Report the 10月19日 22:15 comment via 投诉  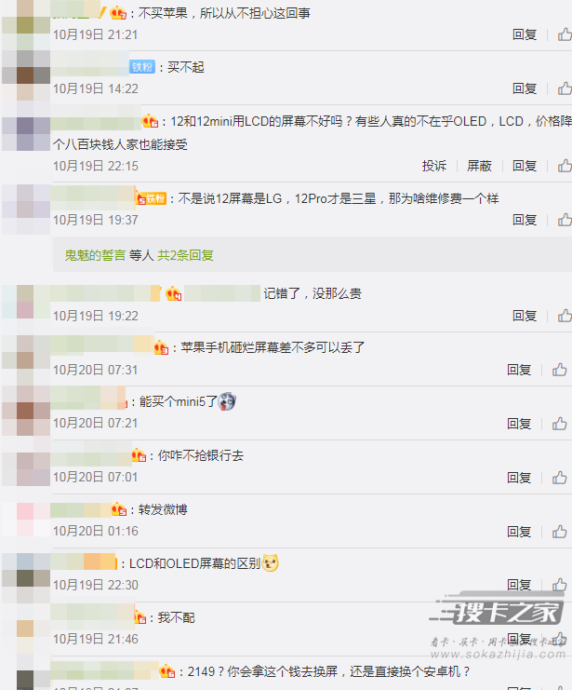click(434, 166)
